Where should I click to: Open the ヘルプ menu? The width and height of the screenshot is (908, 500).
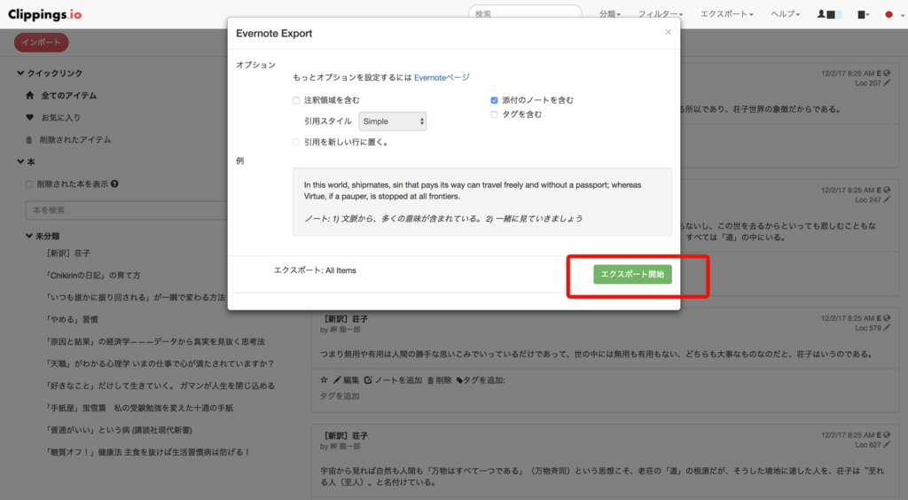tap(786, 14)
